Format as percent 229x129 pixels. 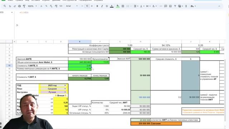pyautogui.click(x=46, y=6)
